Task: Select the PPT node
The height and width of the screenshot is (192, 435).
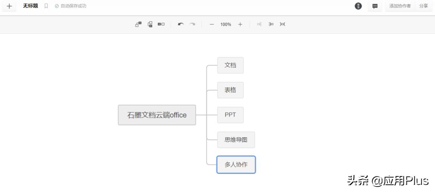Action: pyautogui.click(x=230, y=115)
